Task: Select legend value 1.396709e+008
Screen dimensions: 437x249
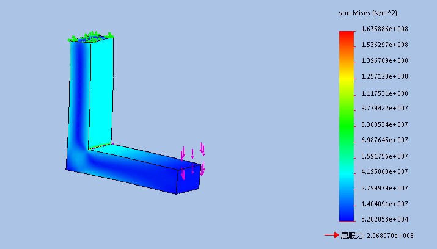Action: pos(384,60)
